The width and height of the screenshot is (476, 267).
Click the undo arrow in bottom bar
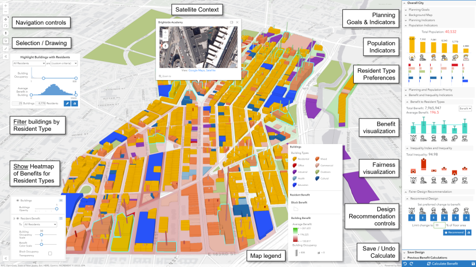pyautogui.click(x=405, y=264)
